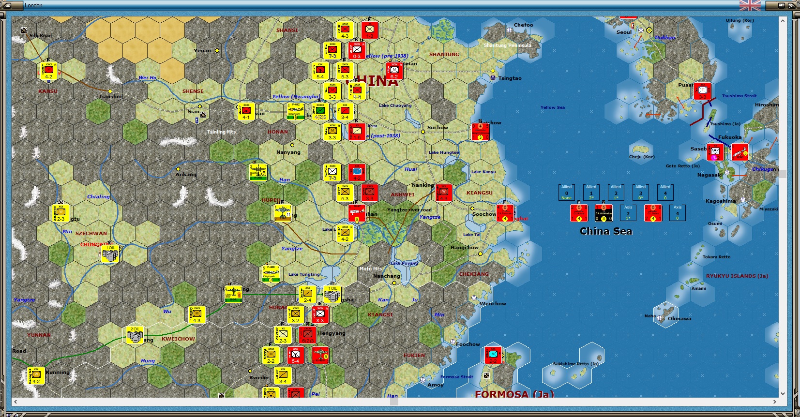Select the yellow 3-2 unit in Hunan

coord(296,314)
